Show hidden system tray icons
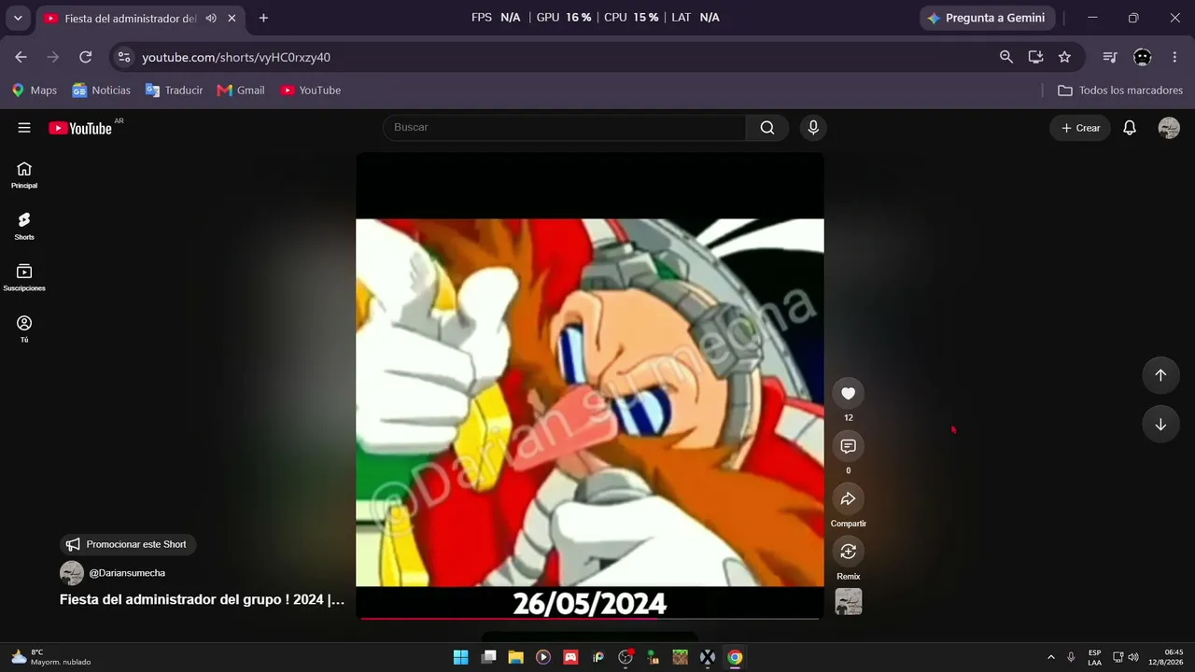Screen dimensions: 1195x672 pos(1051,657)
